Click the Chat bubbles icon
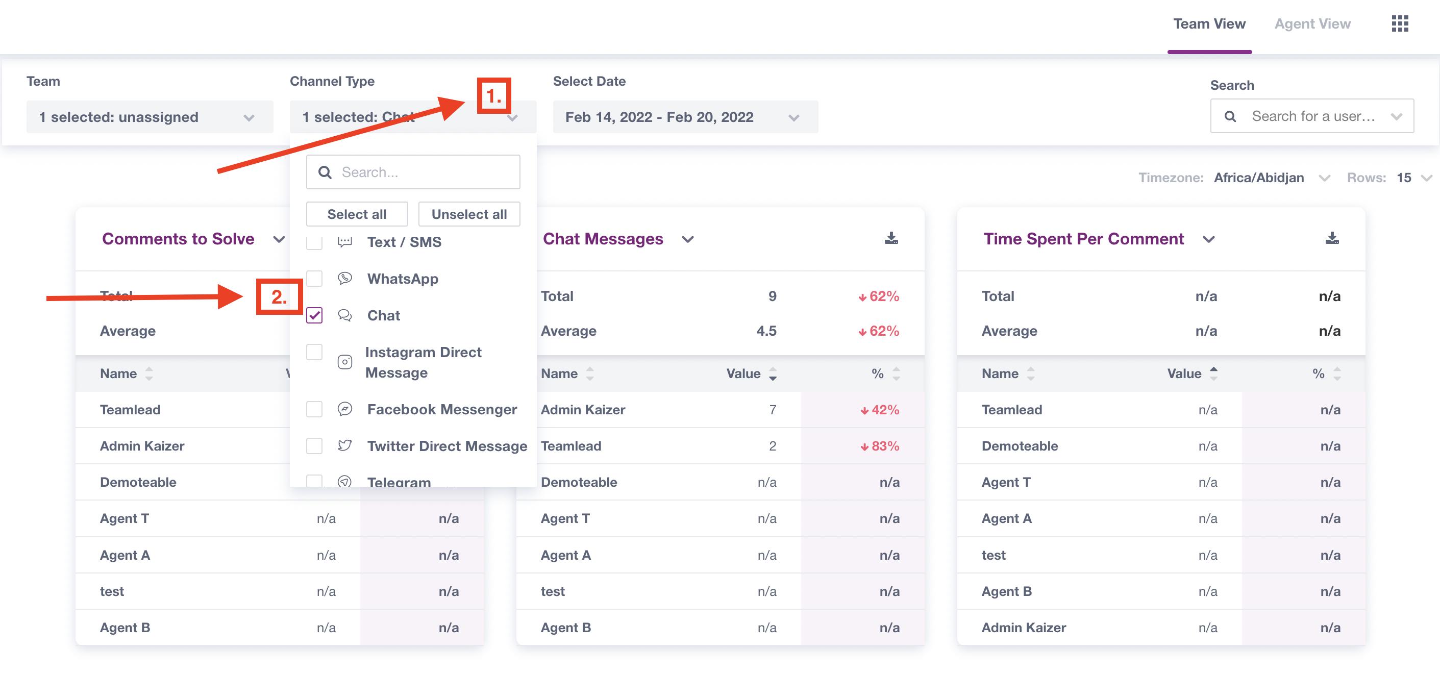Image resolution: width=1440 pixels, height=698 pixels. [x=345, y=315]
